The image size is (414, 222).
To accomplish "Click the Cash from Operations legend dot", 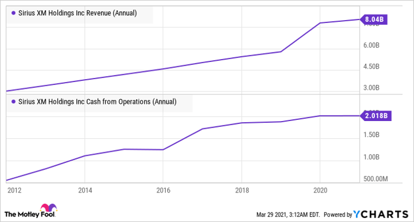I will [x=14, y=102].
